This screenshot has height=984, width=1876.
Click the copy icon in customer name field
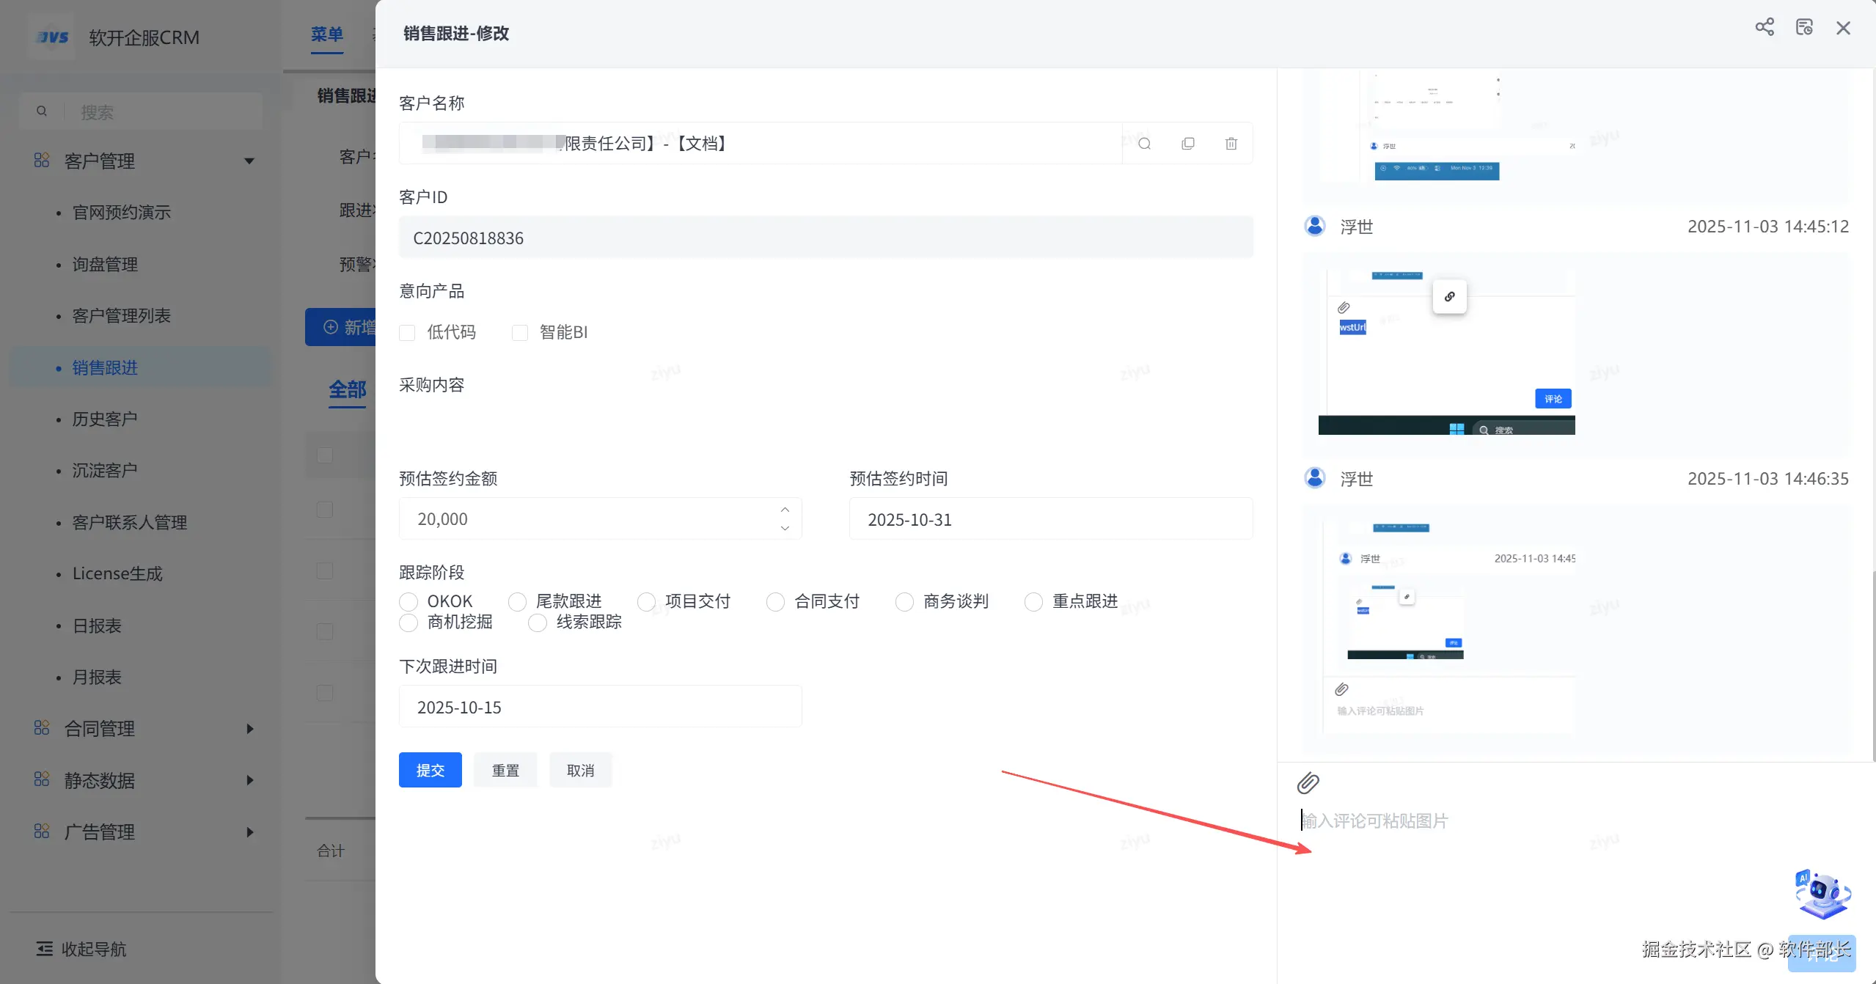click(1187, 144)
